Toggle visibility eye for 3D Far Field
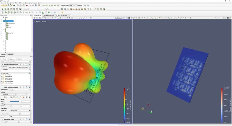This screenshot has width=232, height=126. click(1, 33)
